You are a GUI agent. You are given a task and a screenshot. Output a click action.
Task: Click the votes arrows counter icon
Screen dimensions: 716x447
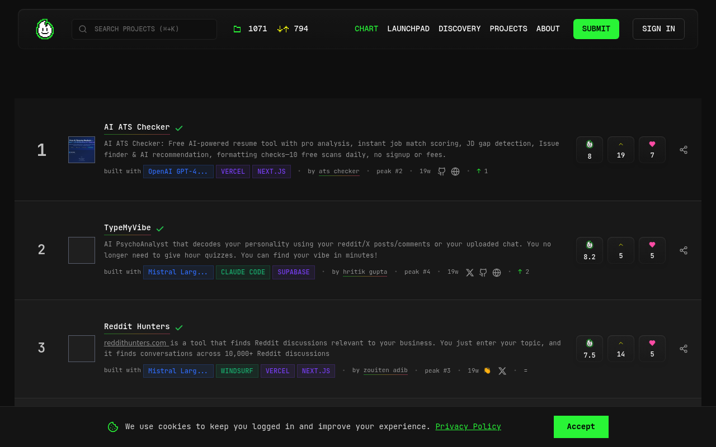[283, 29]
